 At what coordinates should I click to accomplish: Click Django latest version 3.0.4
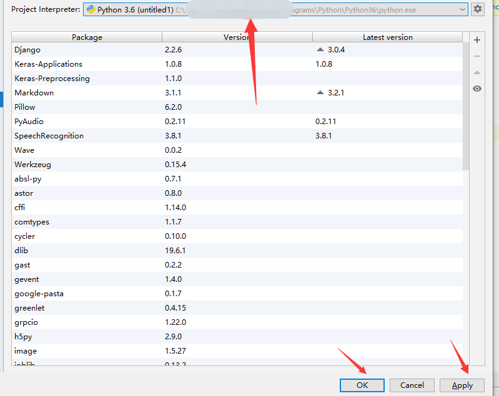point(337,50)
